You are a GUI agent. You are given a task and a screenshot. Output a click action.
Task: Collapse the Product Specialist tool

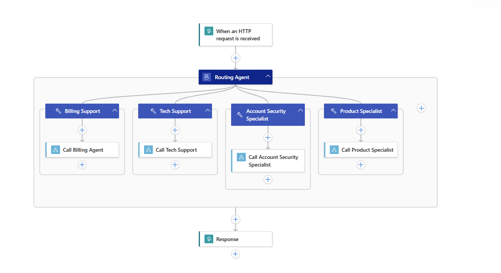(x=393, y=111)
